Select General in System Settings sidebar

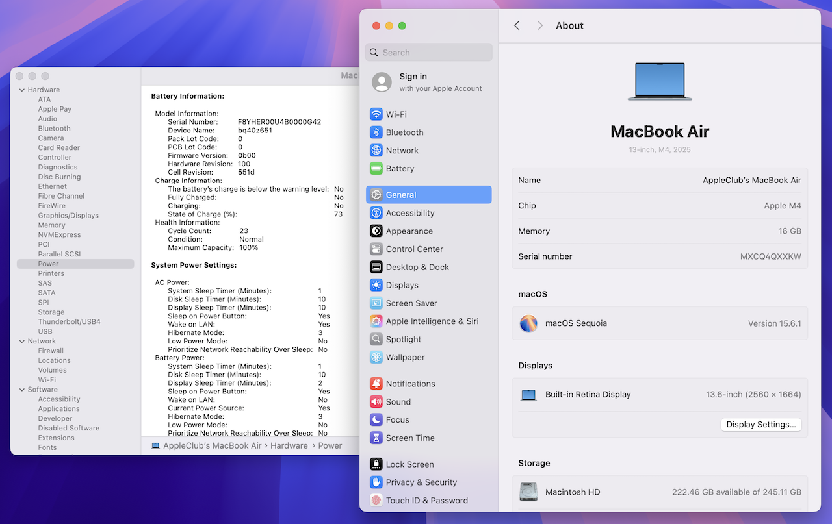pos(429,195)
